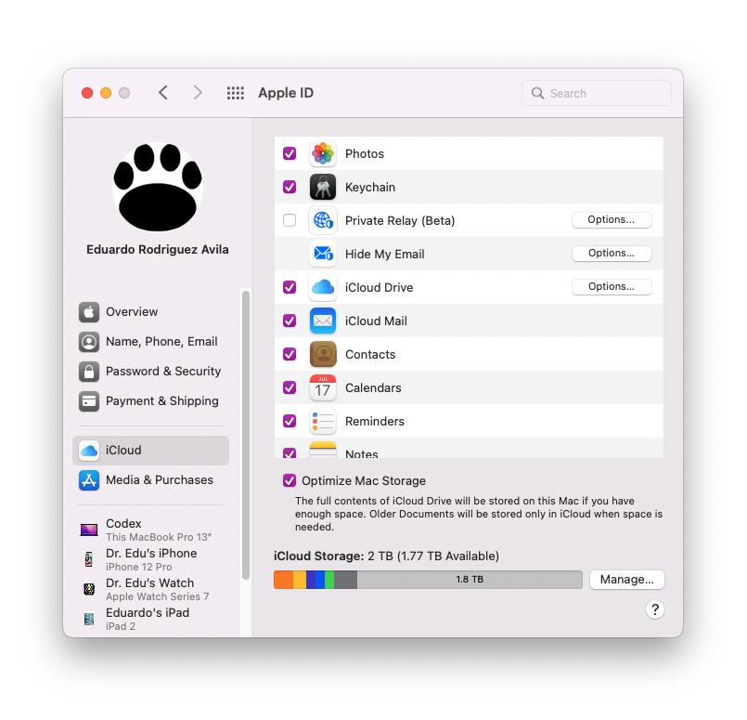Click the Keychain icon in the list

pos(322,188)
